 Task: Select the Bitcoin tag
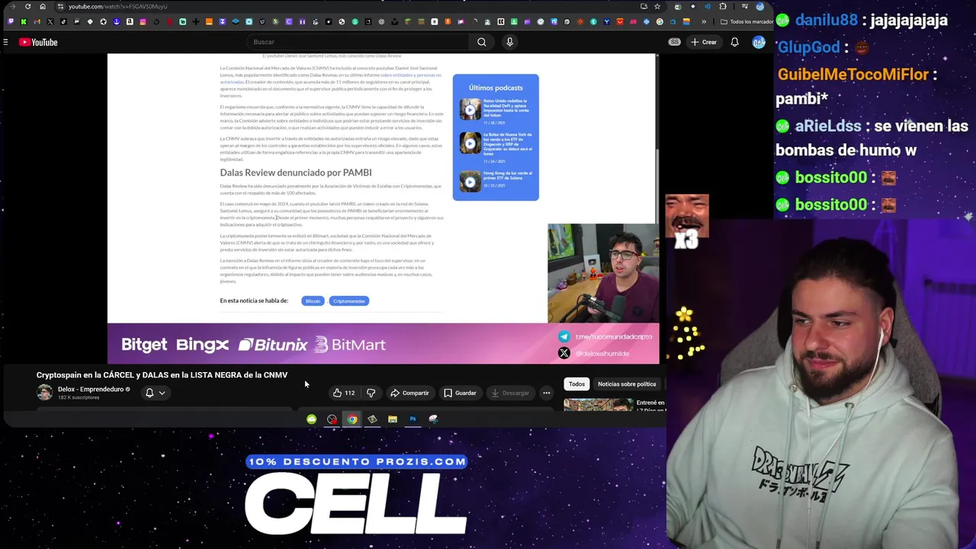313,300
